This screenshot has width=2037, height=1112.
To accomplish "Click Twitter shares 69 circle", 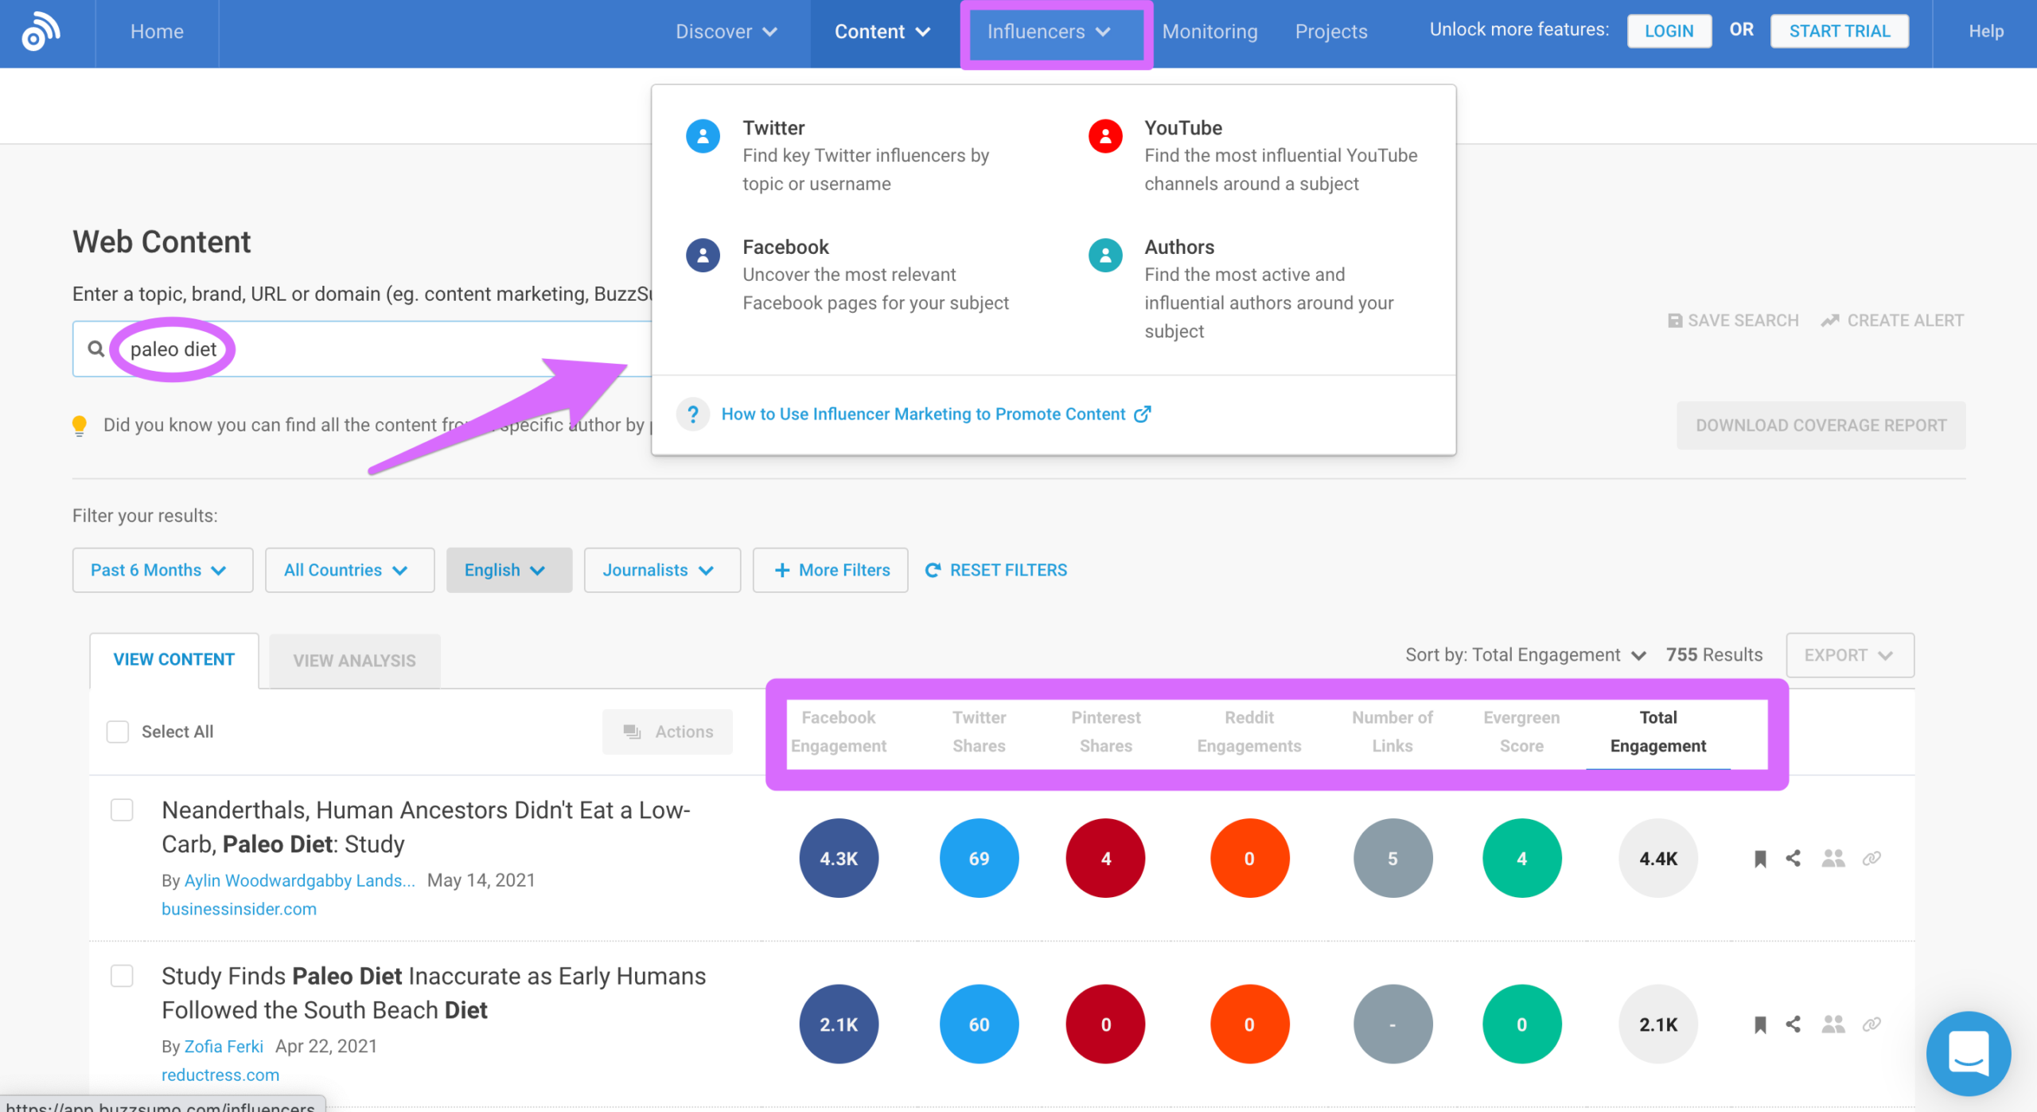I will click(979, 858).
